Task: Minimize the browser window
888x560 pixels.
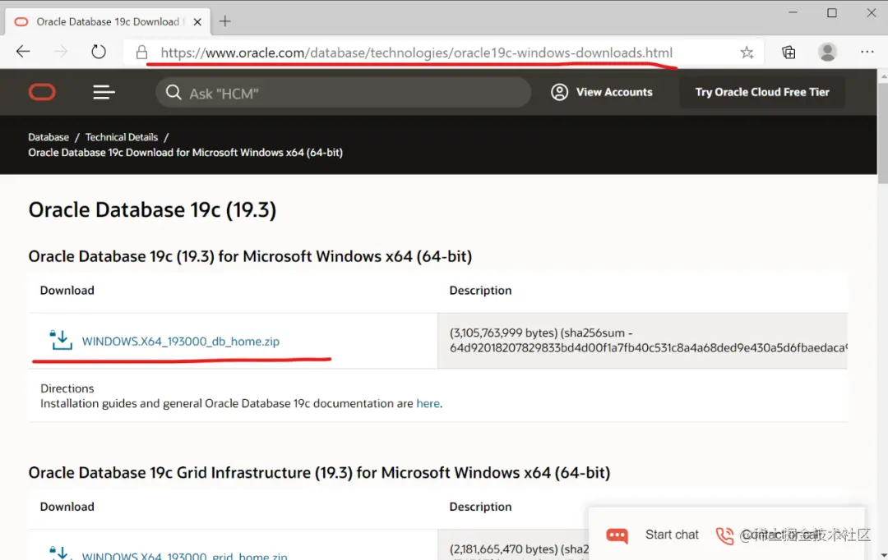Action: (x=793, y=12)
